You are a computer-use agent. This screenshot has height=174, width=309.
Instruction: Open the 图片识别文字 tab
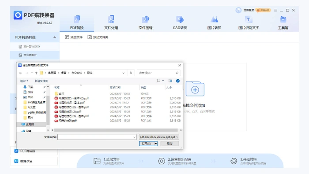[249, 22]
